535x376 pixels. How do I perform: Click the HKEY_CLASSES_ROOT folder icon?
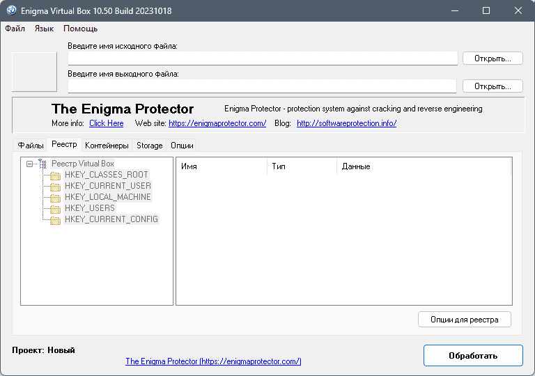[55, 175]
